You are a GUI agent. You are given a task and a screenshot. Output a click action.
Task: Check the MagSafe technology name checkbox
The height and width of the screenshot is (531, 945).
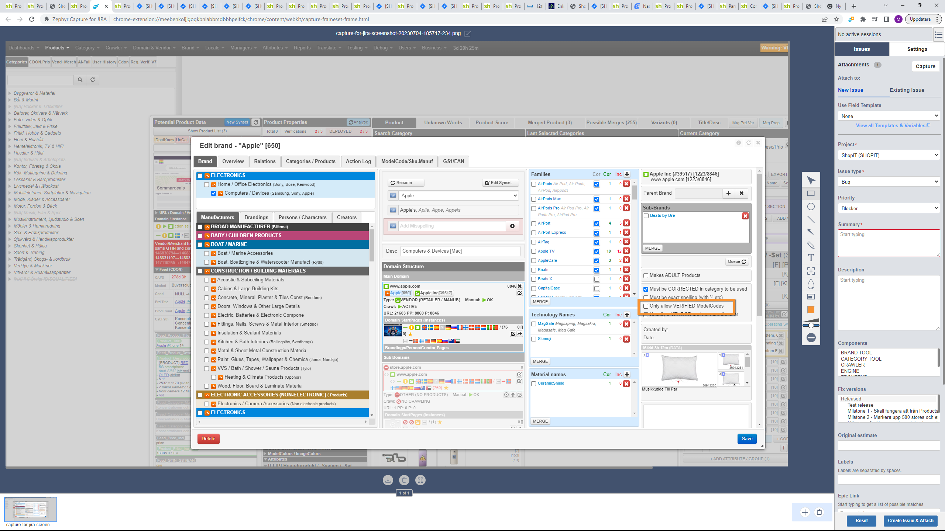(534, 324)
